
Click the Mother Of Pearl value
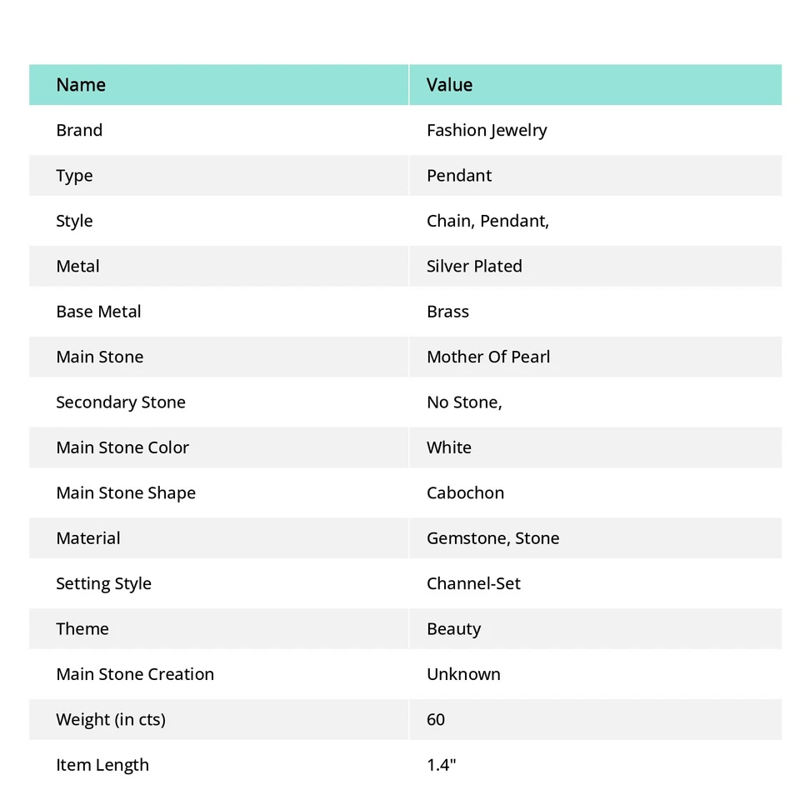coord(488,357)
